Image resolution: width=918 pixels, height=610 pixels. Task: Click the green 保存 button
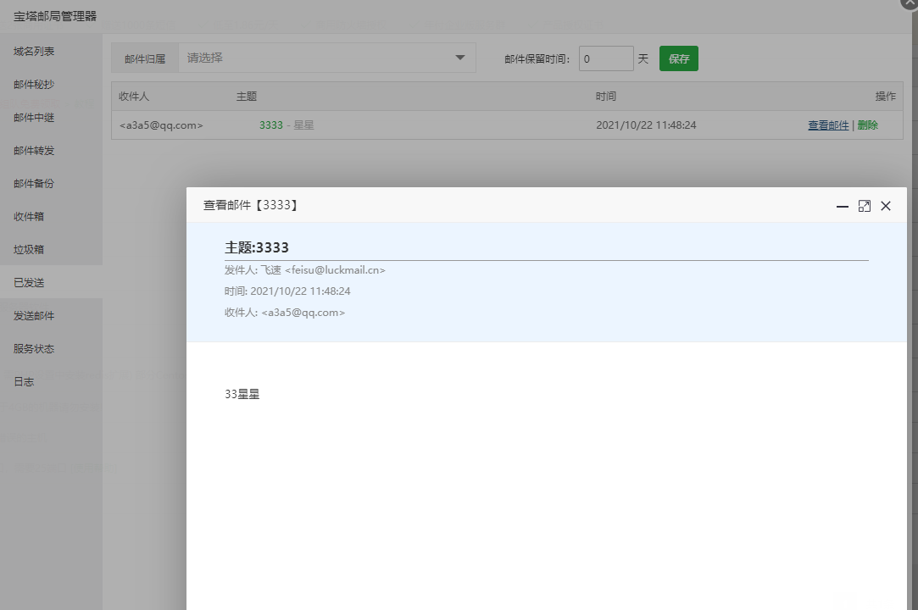(679, 58)
